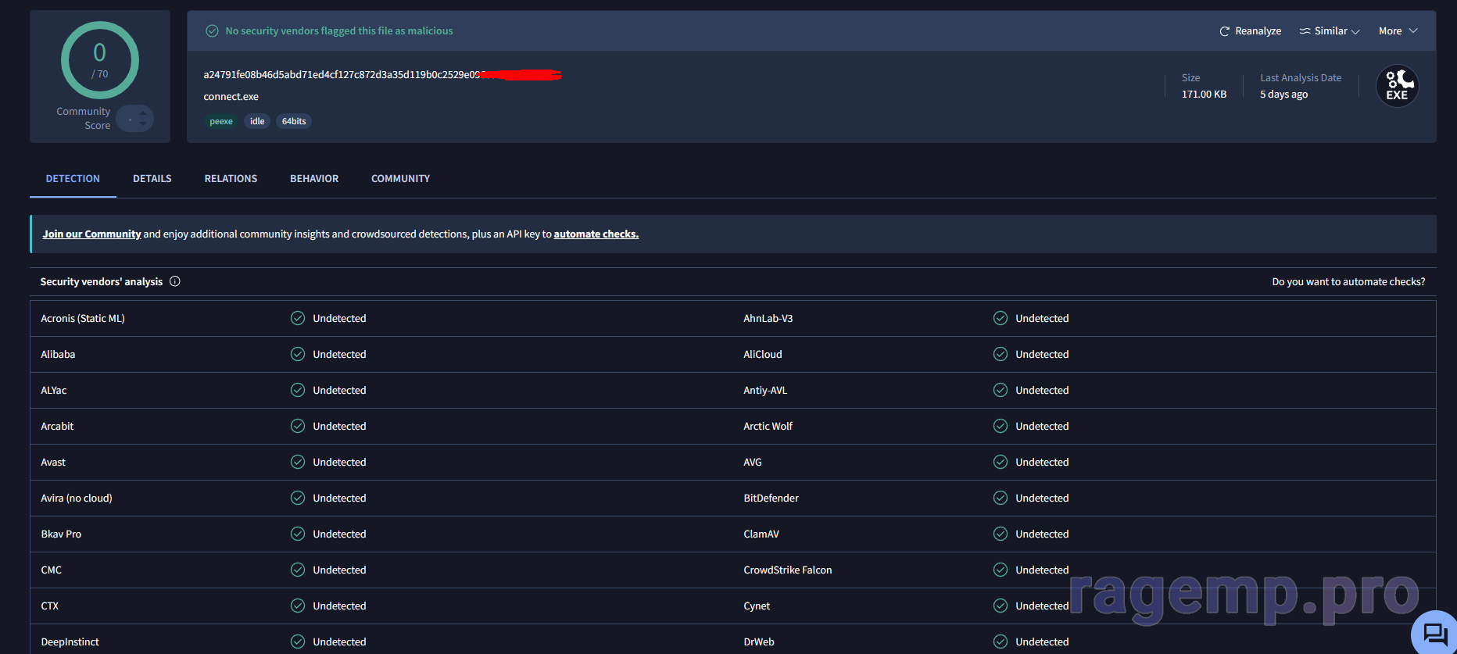Click the Antiy-AVL undetected checkmark icon

(1001, 390)
